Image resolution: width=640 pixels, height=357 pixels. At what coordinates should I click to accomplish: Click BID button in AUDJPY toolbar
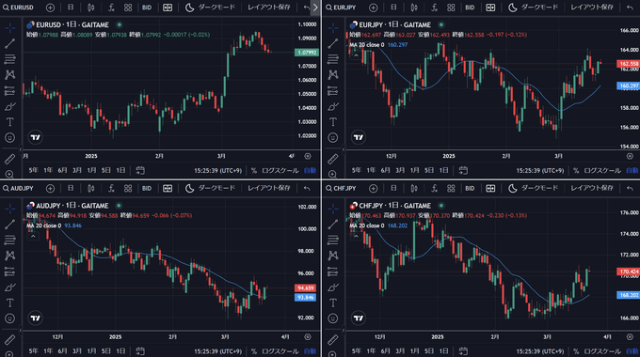[x=147, y=188]
